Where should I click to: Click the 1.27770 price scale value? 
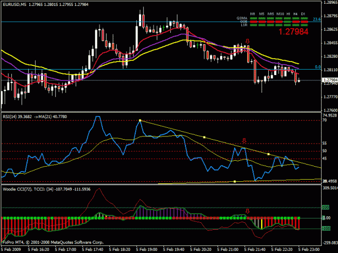coord(330,97)
